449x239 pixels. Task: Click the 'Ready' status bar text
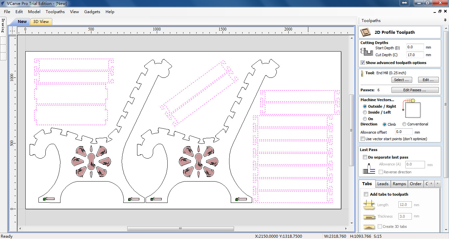click(x=7, y=236)
